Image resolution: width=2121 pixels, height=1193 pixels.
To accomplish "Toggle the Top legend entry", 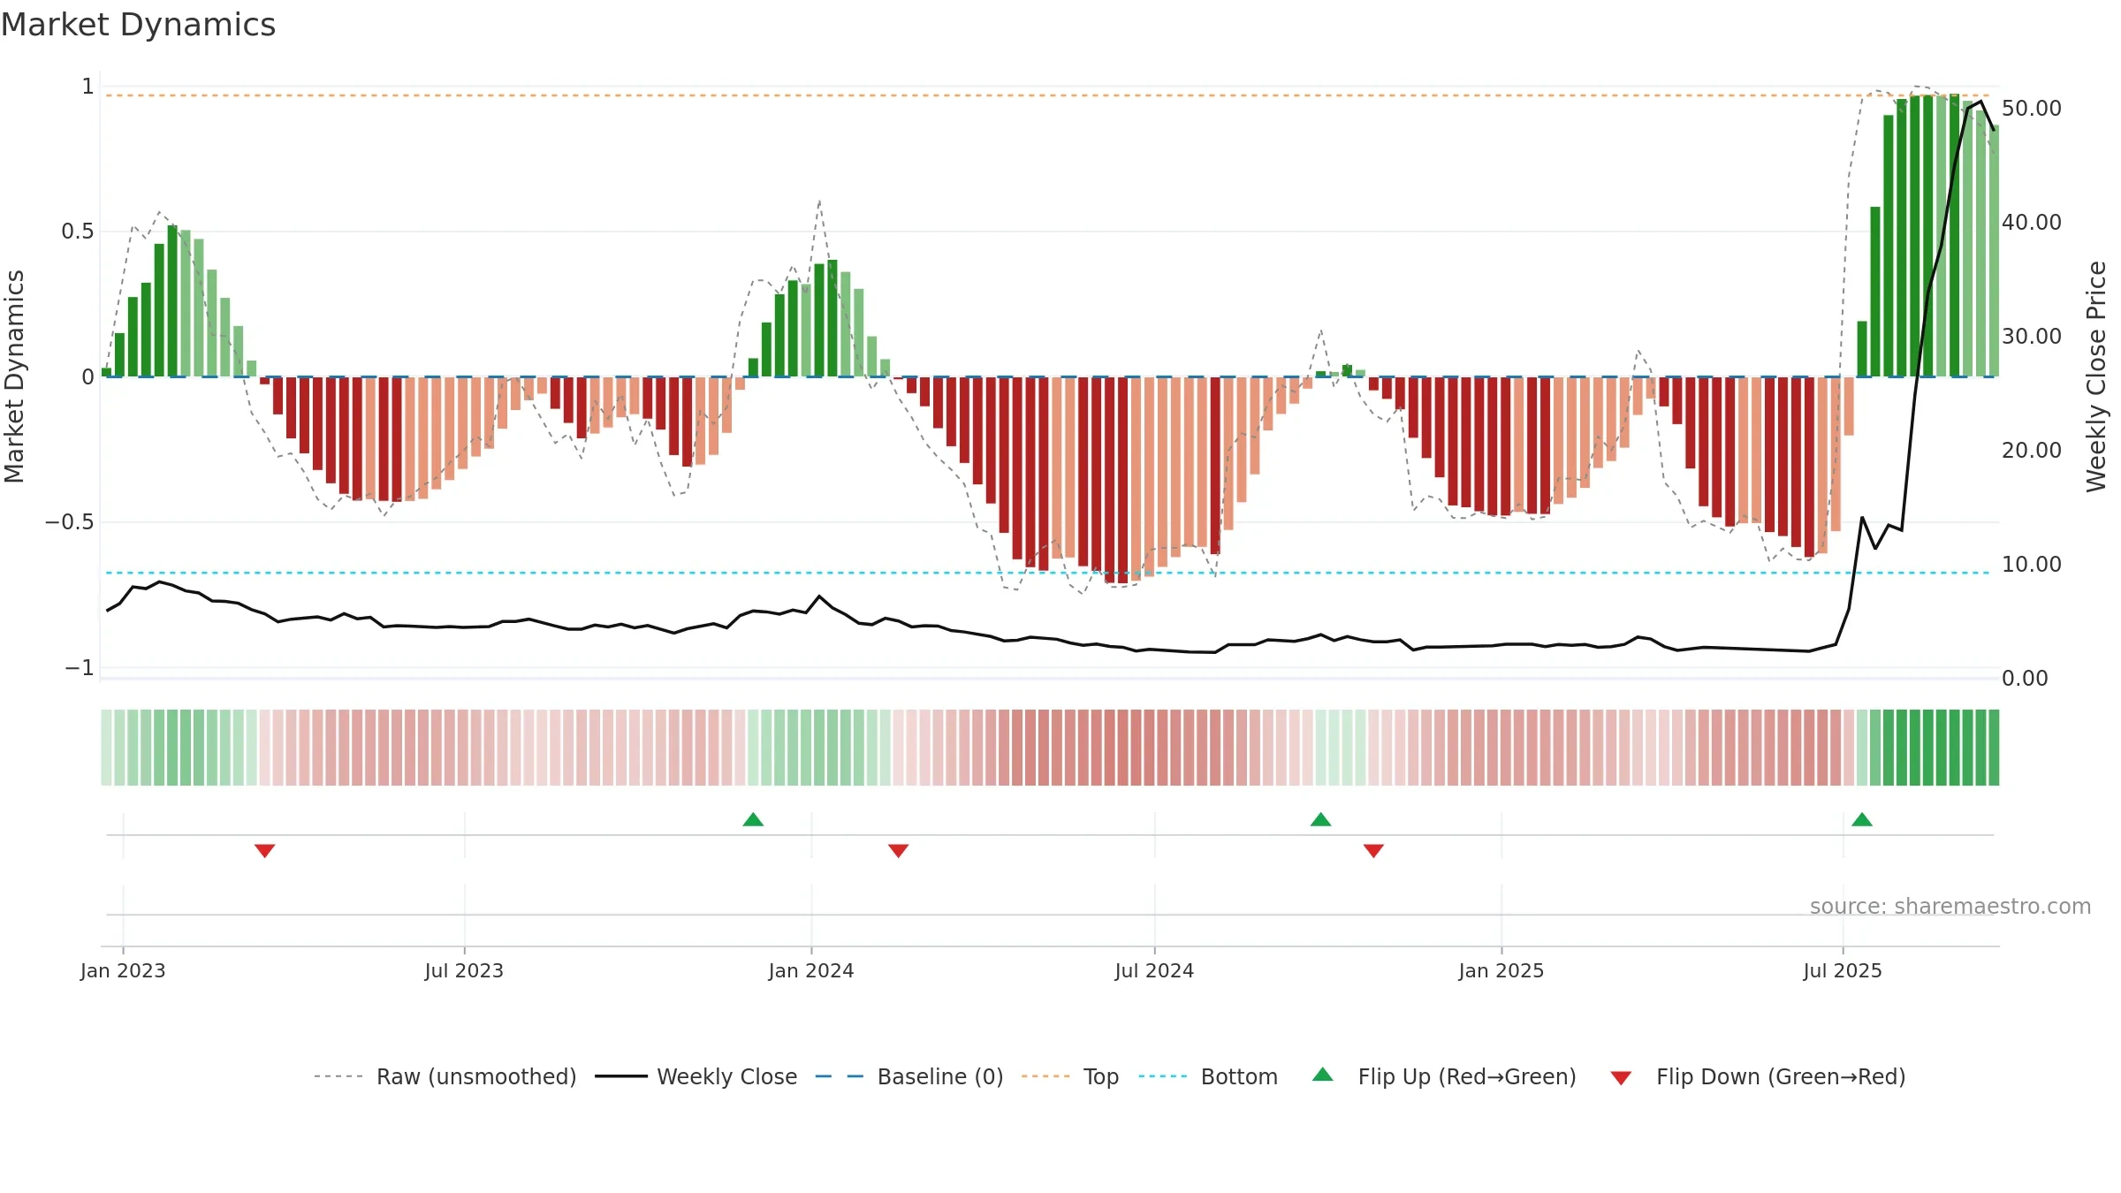I will pos(1070,1076).
